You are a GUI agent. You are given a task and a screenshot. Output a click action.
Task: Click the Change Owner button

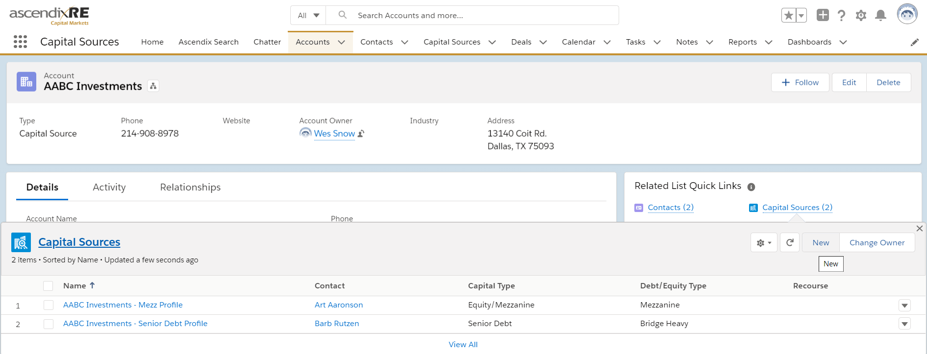tap(877, 242)
